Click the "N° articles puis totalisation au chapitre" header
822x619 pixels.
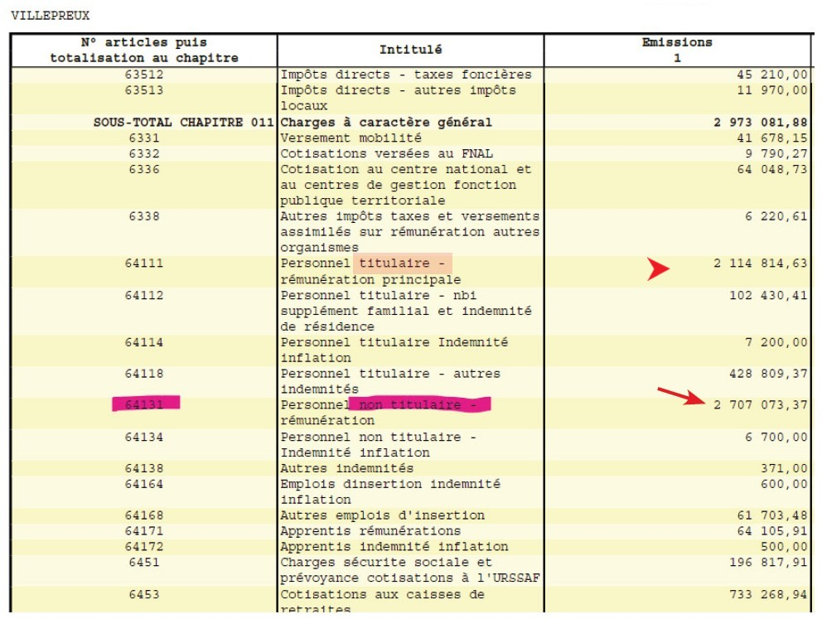click(144, 50)
